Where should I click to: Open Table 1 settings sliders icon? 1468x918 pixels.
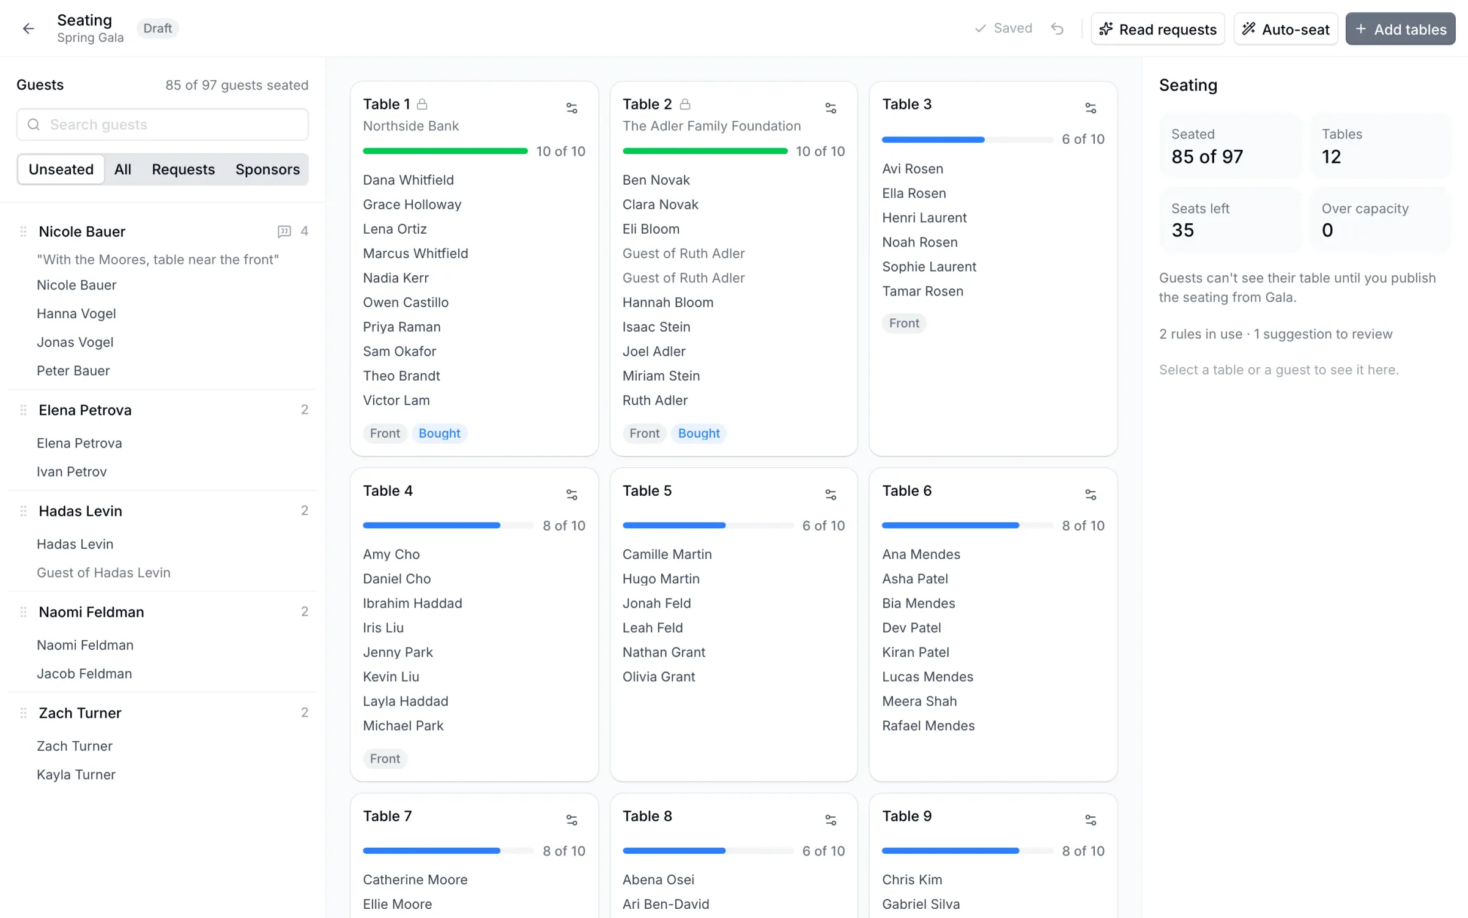point(571,108)
